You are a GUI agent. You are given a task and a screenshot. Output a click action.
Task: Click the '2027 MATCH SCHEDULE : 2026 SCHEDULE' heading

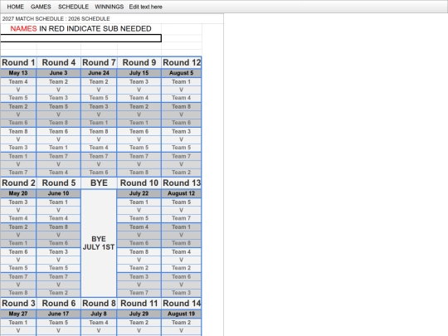pyautogui.click(x=56, y=19)
